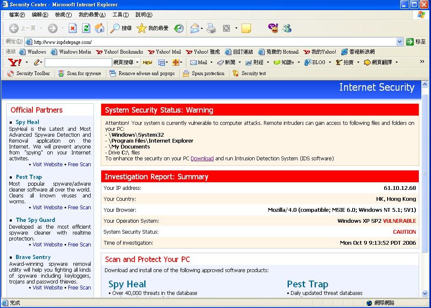The height and width of the screenshot is (308, 431).
Task: Click the page scrollbar up arrow
Action: tap(425, 84)
